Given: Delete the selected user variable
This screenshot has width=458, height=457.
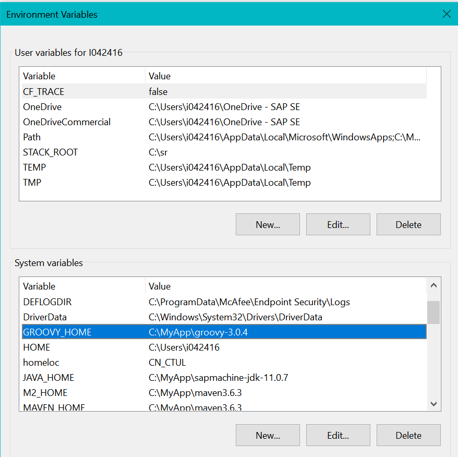Looking at the screenshot, I should 408,224.
